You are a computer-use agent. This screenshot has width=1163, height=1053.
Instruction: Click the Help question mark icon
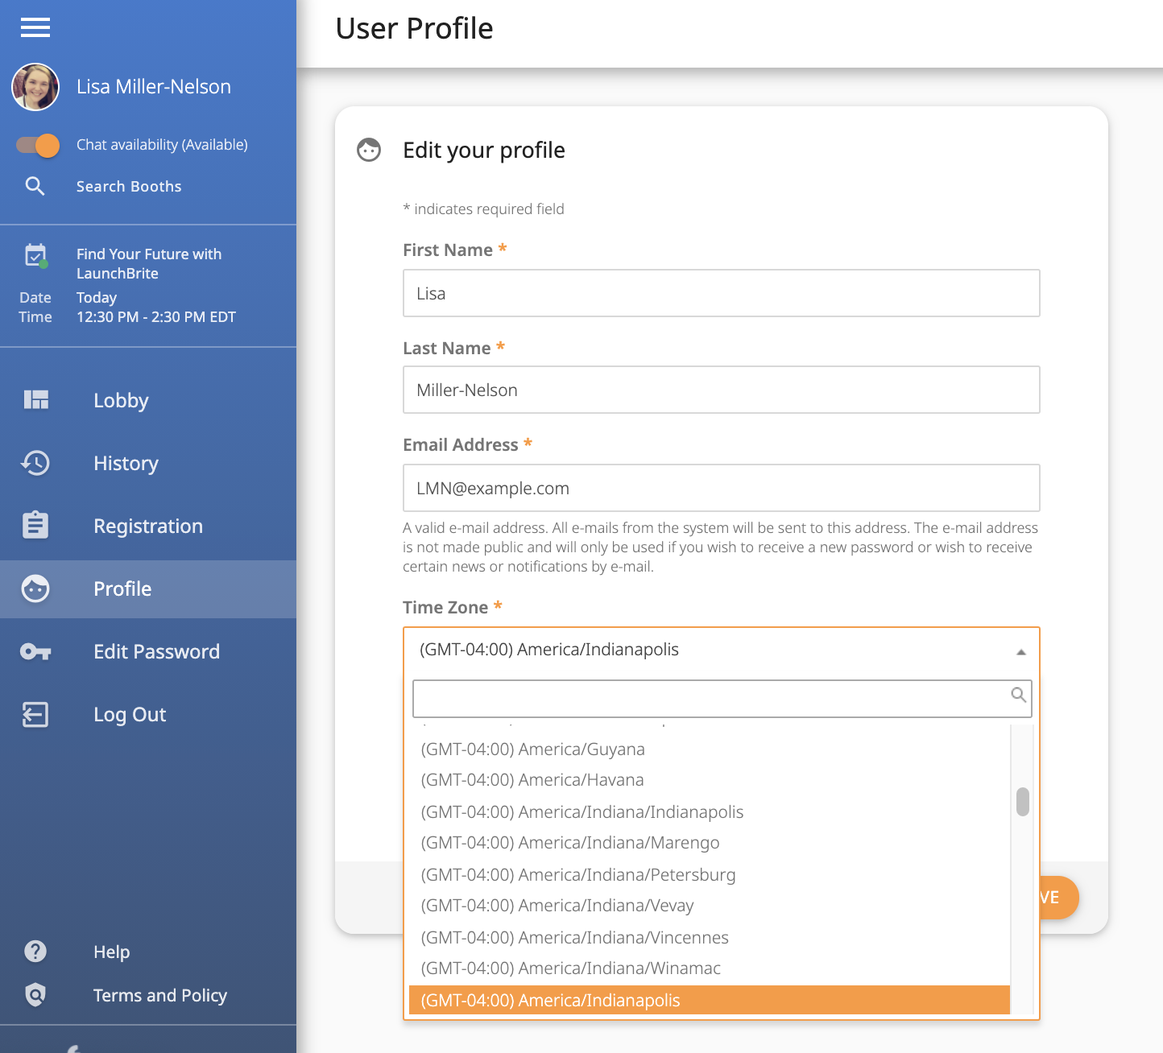35,952
